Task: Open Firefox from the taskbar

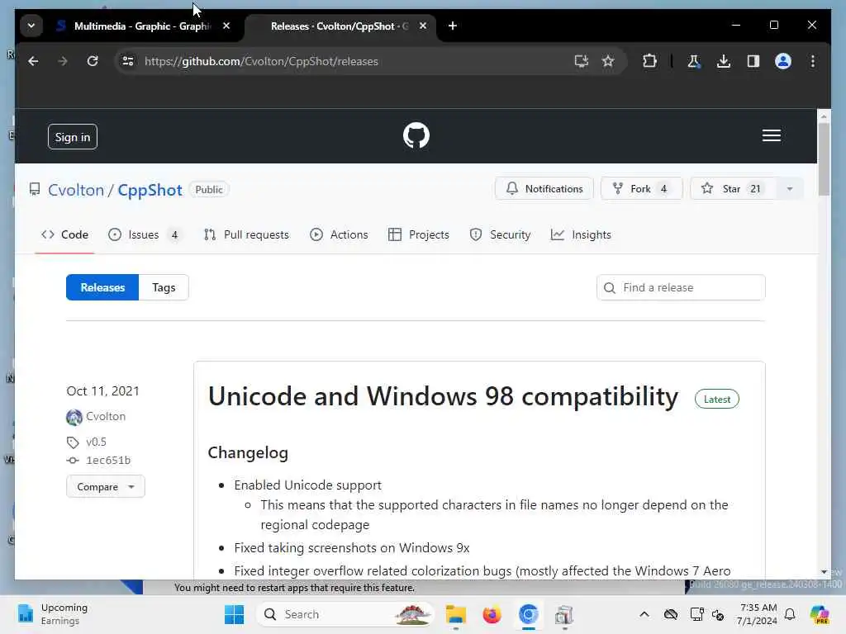Action: point(492,614)
